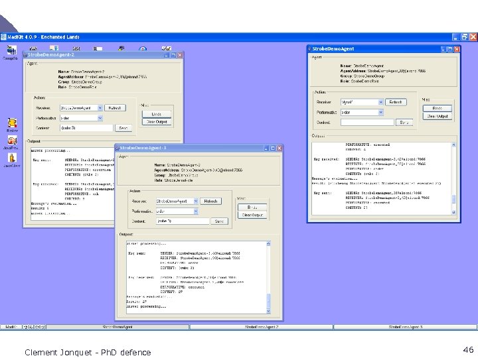
Task: Click the "CONTENT: 27" line in StrobeDemoAgent-3 output
Action: click(x=171, y=292)
